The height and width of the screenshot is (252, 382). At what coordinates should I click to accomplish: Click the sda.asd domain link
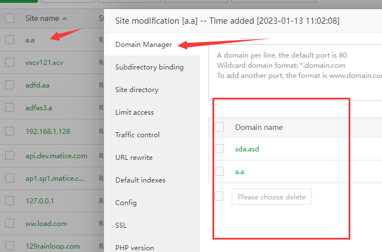click(247, 149)
